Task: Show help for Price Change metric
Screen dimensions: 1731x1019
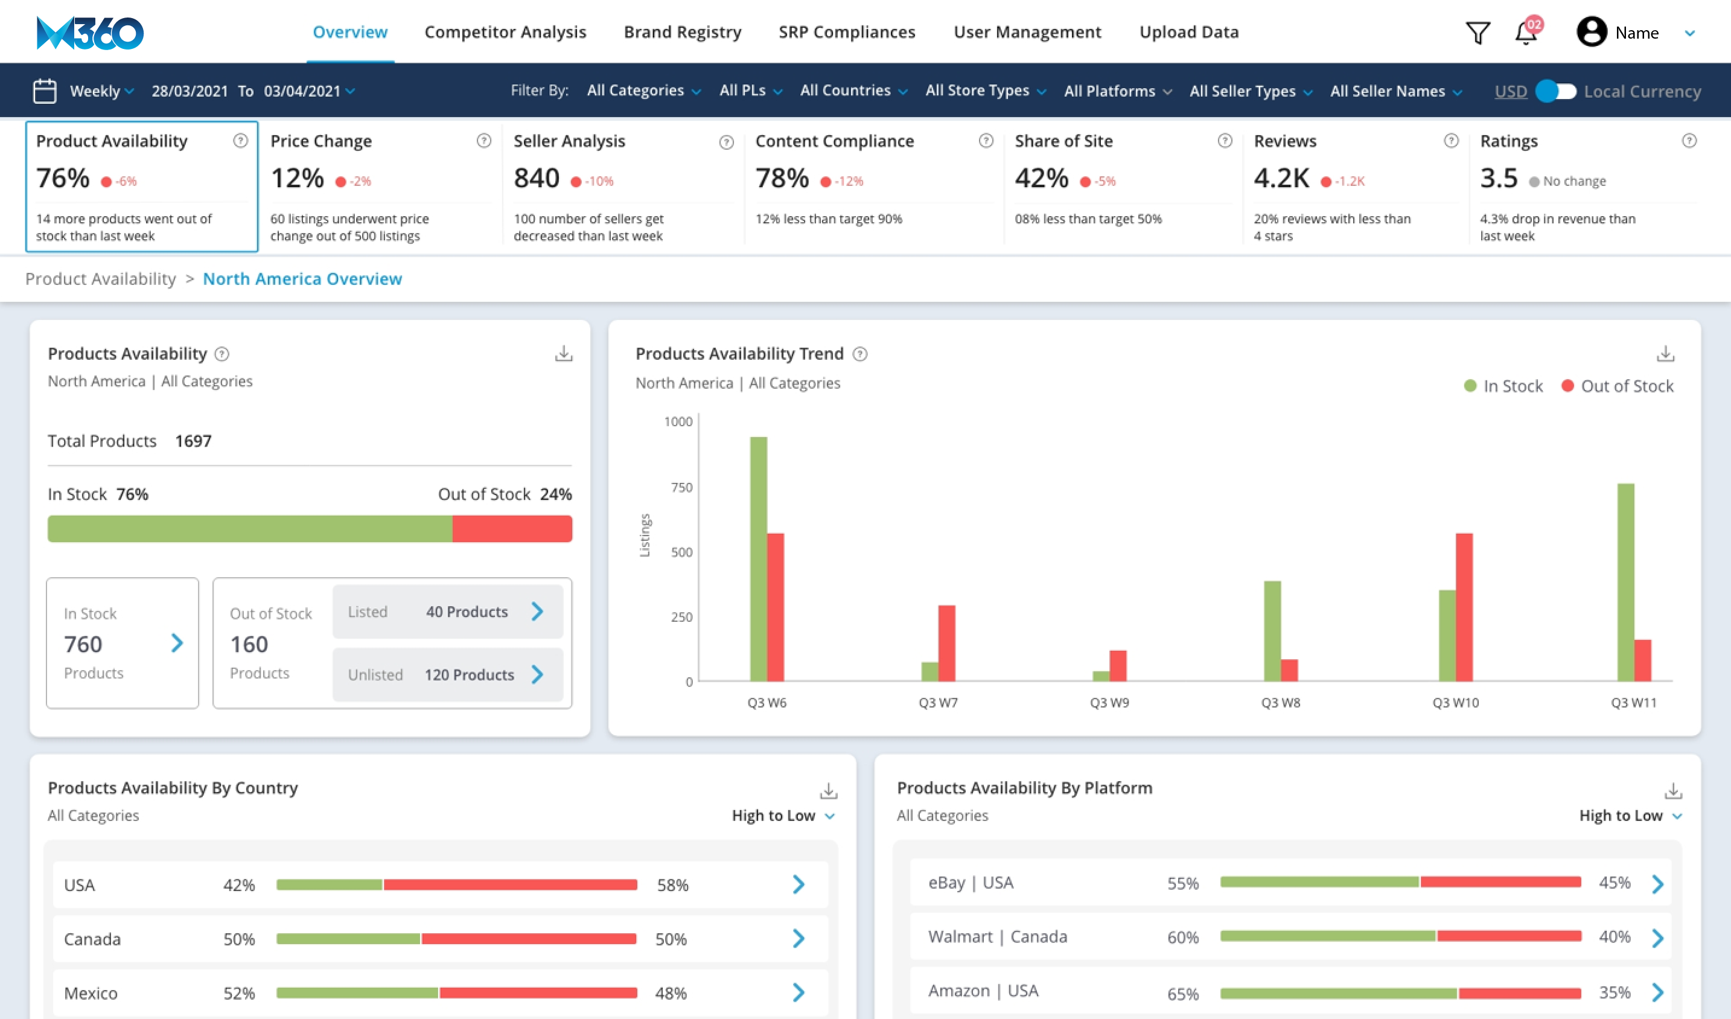Action: (x=483, y=141)
